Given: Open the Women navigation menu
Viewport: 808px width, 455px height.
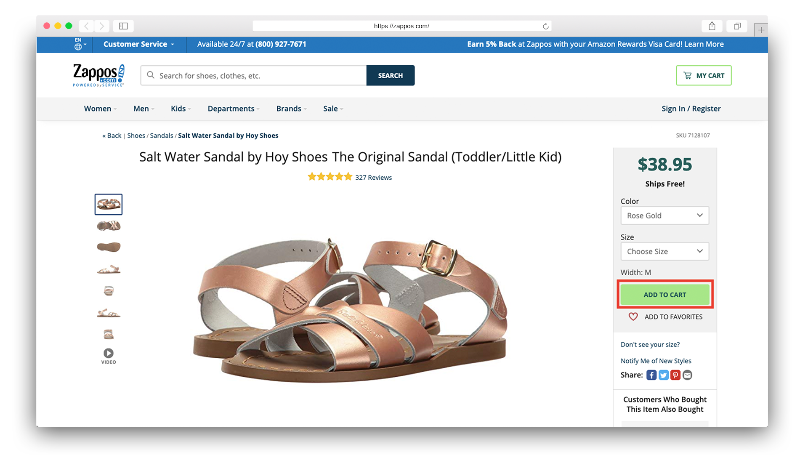Looking at the screenshot, I should (x=98, y=109).
